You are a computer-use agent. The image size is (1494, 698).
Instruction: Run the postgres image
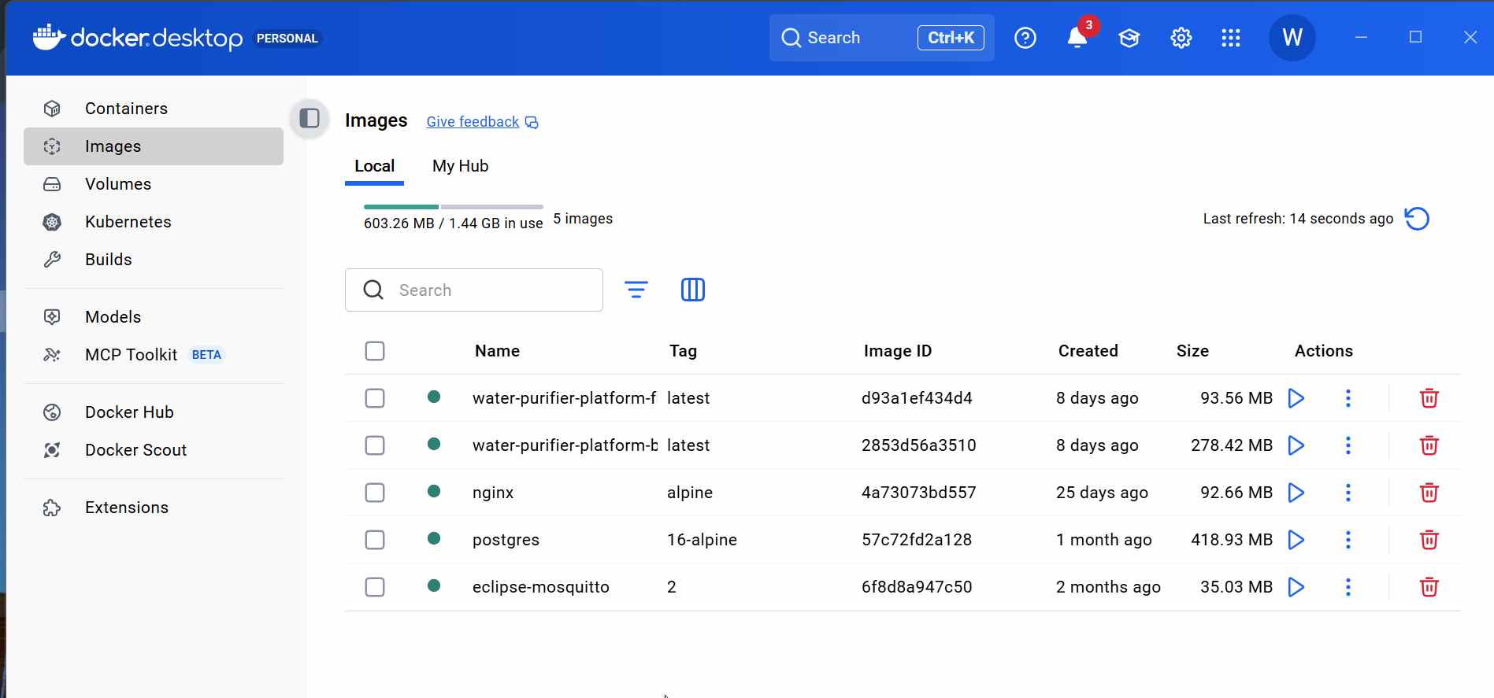point(1296,540)
